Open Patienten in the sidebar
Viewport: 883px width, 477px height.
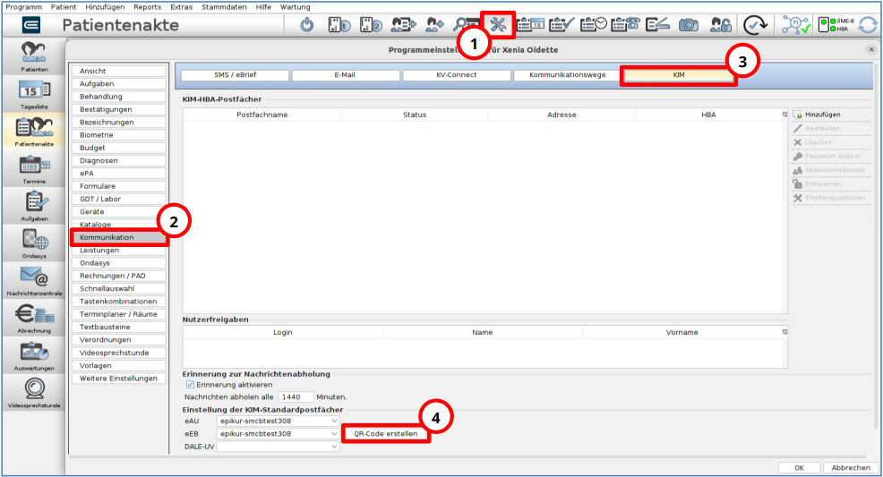(x=34, y=56)
